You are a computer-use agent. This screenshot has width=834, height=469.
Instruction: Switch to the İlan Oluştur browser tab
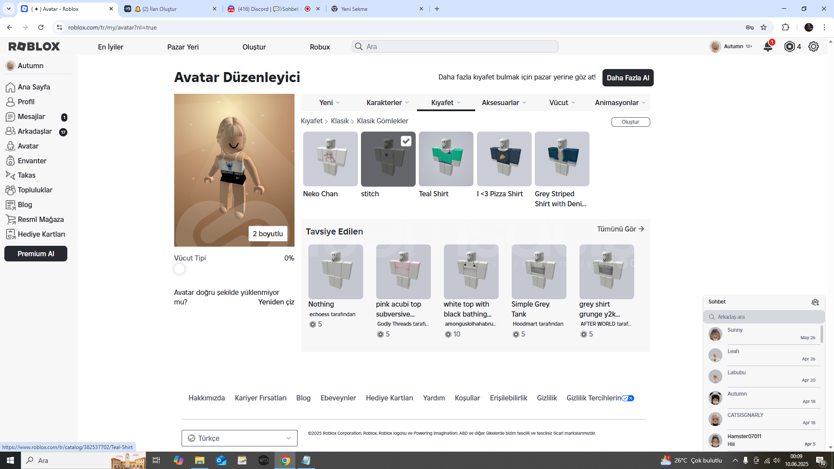click(170, 9)
